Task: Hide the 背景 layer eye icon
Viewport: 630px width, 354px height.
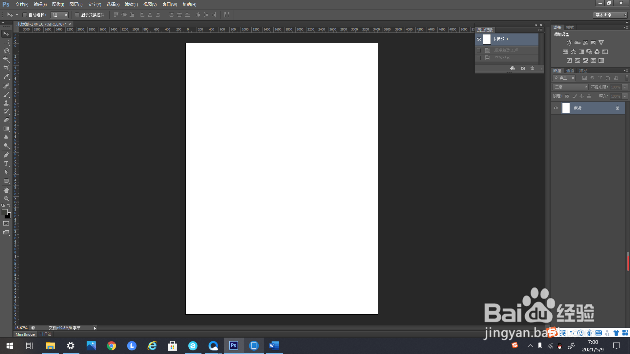Action: [556, 108]
